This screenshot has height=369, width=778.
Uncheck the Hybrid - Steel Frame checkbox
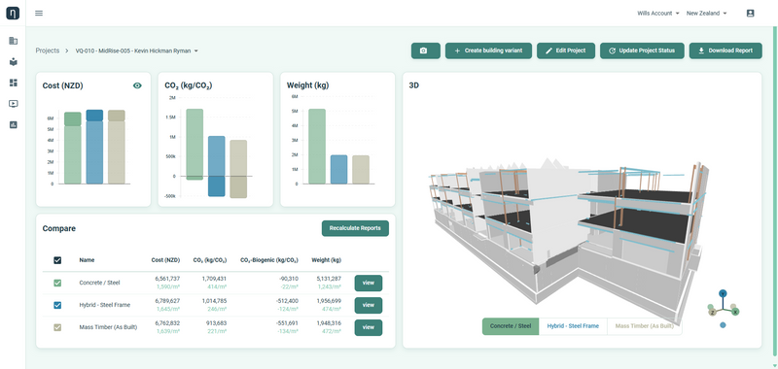pos(57,305)
